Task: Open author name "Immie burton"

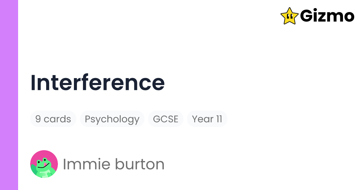Action: 113,164
